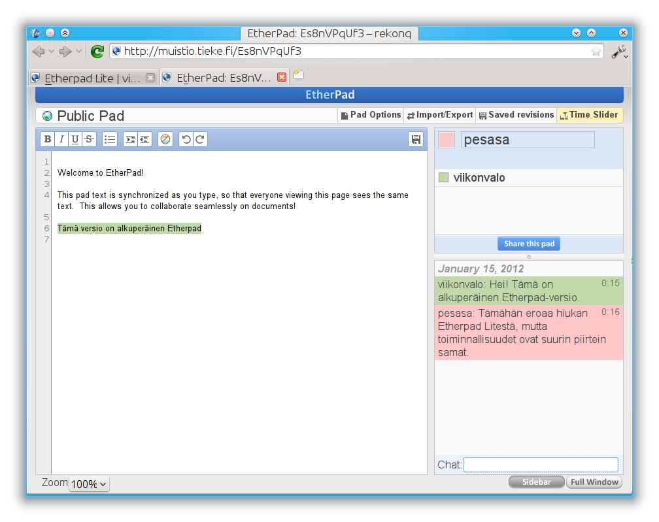
Task: Undo the last edit
Action: (186, 139)
